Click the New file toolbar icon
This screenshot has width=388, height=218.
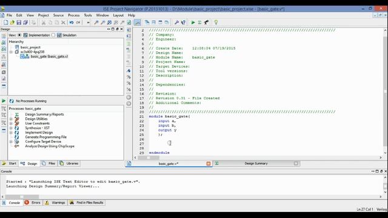coord(5,22)
